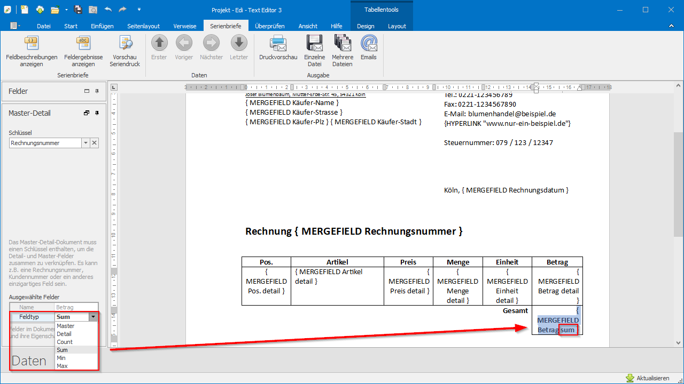Clear the Schlüssel field with X
The image size is (684, 384).
[95, 143]
